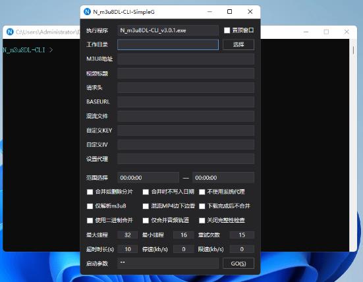363x282 pixels.
Task: Focus the 执行程序 executable field
Action: 167,30
